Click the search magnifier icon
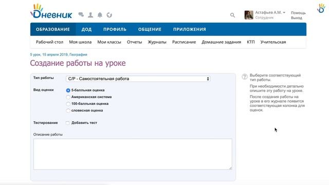This screenshot has height=185, width=329. coord(232,15)
